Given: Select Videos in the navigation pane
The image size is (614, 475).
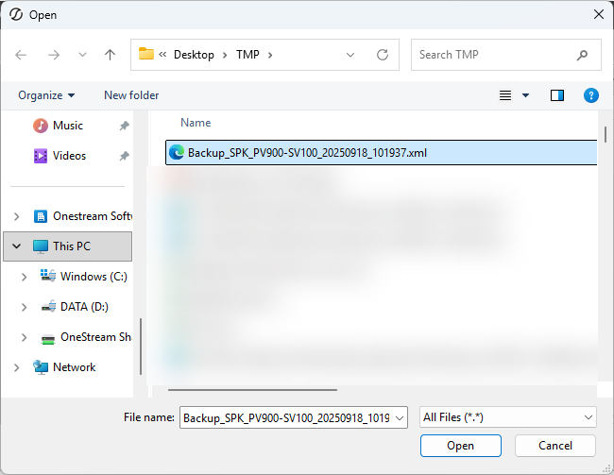Looking at the screenshot, I should click(x=68, y=156).
